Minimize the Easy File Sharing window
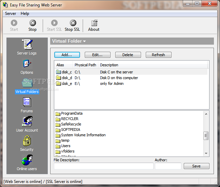This screenshot has width=220, height=187. [x=188, y=3]
